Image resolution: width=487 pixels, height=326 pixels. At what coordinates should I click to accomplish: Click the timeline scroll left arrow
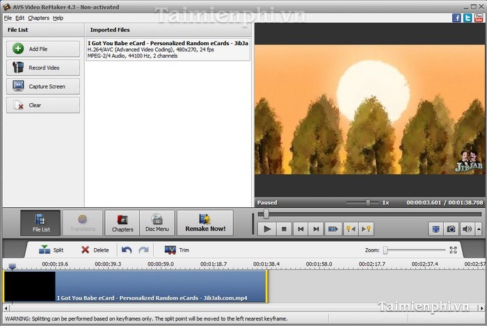pyautogui.click(x=6, y=309)
